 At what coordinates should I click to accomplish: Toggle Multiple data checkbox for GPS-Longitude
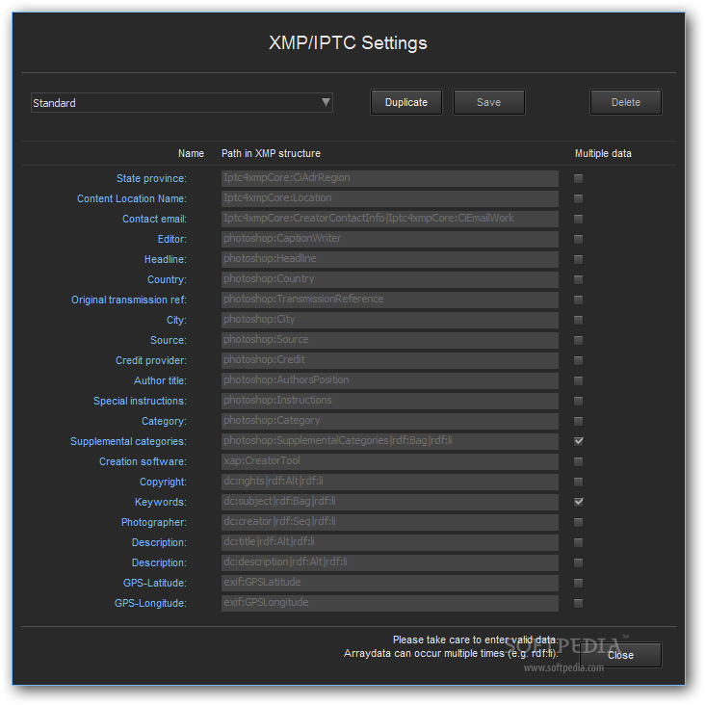pyautogui.click(x=578, y=603)
